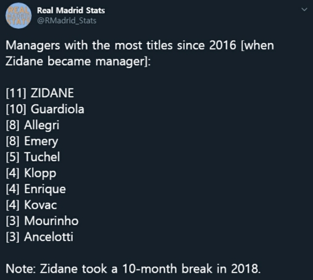Viewport: 313px width, 280px height.
Task: Open the Real Madrid Stats profile avatar
Action: point(18,16)
